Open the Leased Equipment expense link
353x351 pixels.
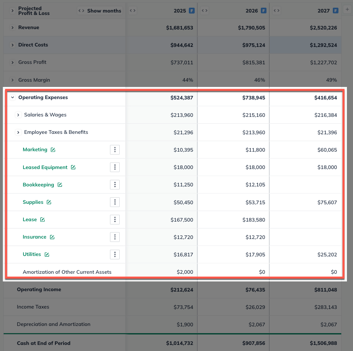45,167
